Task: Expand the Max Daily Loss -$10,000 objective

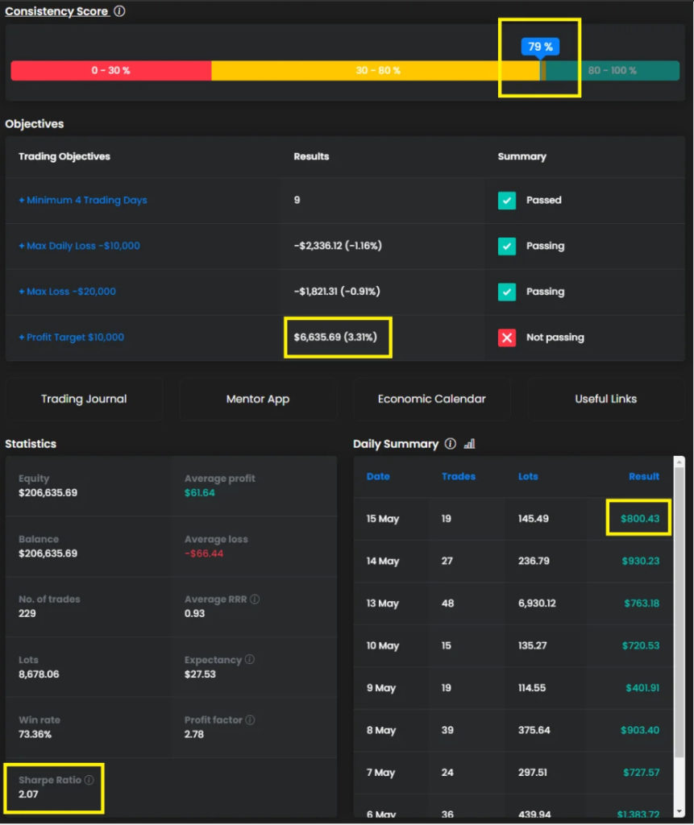Action: coord(79,246)
